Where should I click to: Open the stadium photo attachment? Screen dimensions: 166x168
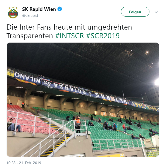83,100
